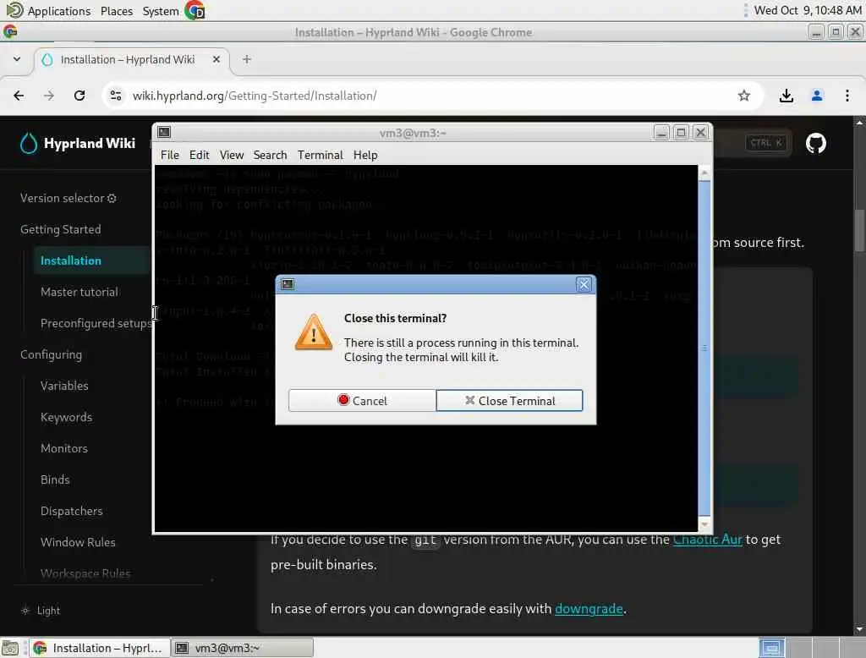Open site information icon in address bar
The height and width of the screenshot is (658, 866).
(116, 96)
